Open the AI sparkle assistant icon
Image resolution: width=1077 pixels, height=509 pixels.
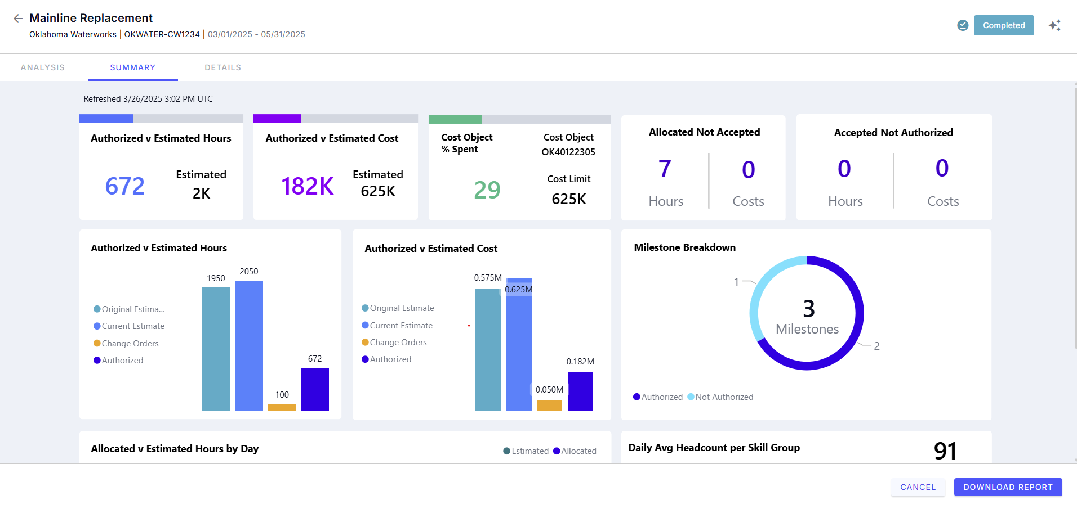tap(1054, 25)
